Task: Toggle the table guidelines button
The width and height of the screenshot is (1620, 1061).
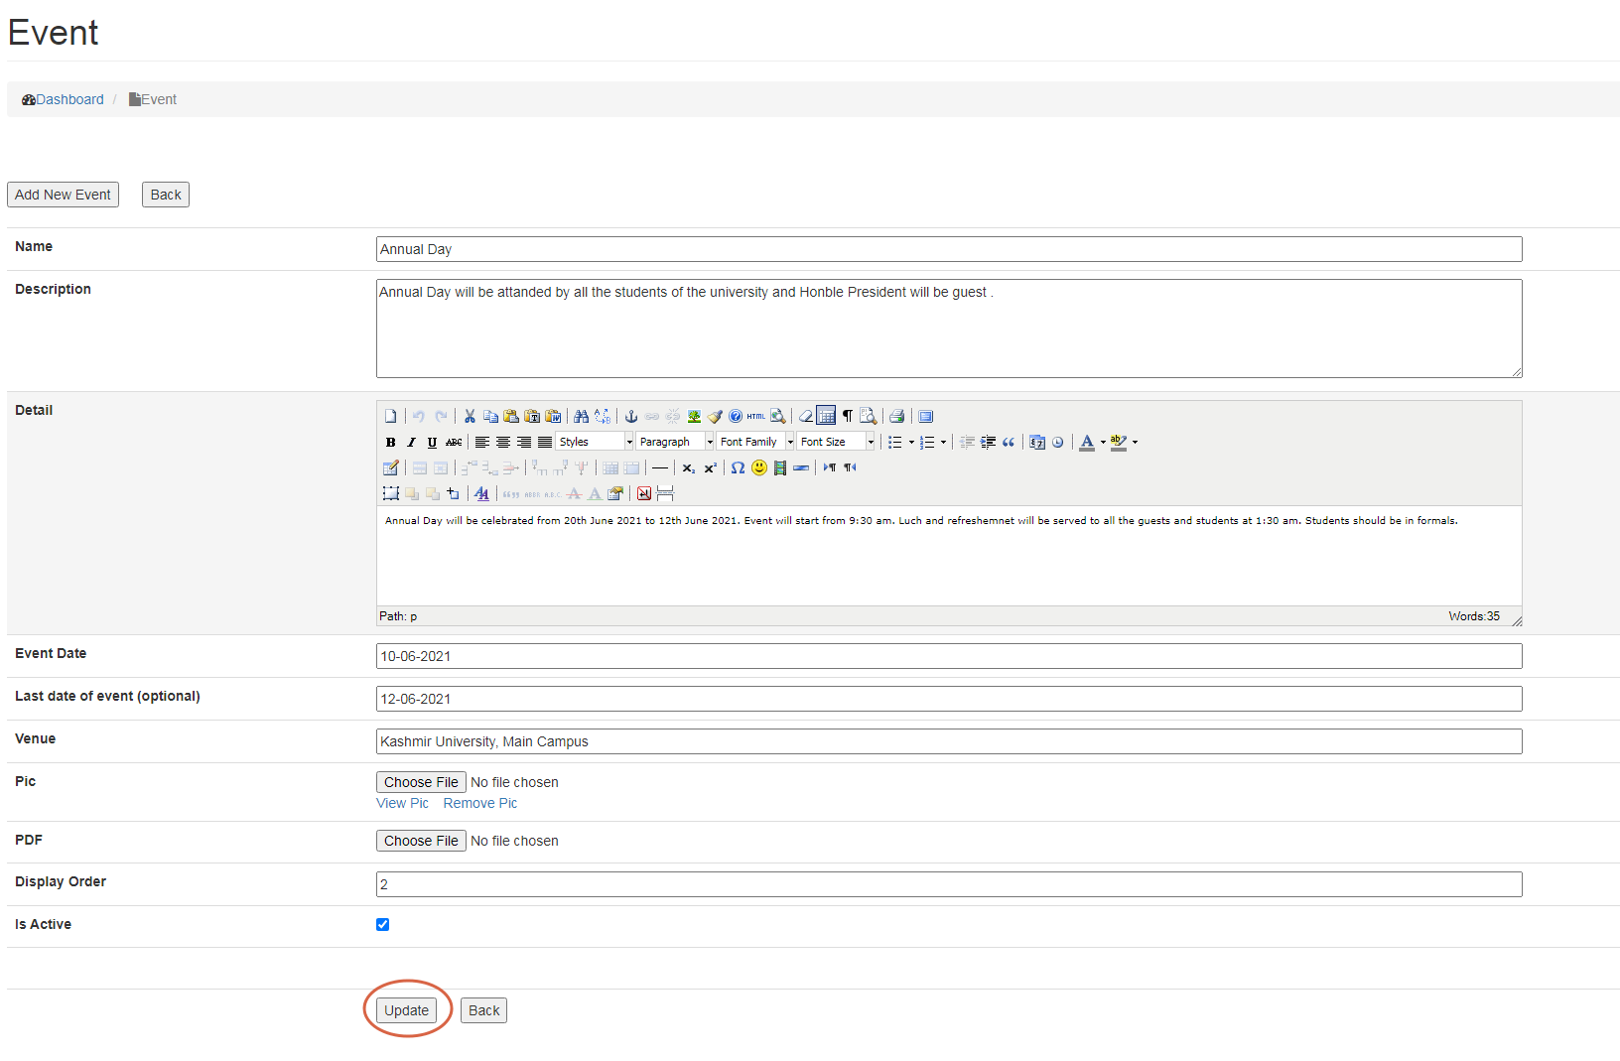Action: (826, 417)
